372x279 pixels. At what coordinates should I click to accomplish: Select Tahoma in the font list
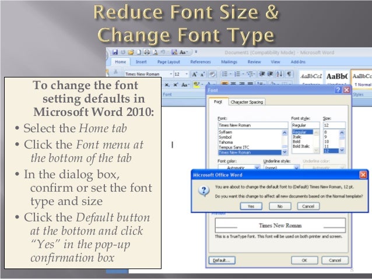pos(226,142)
